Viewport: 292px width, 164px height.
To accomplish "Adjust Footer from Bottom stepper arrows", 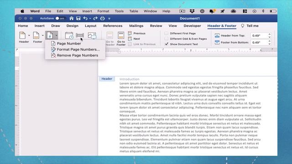I will [x=270, y=42].
